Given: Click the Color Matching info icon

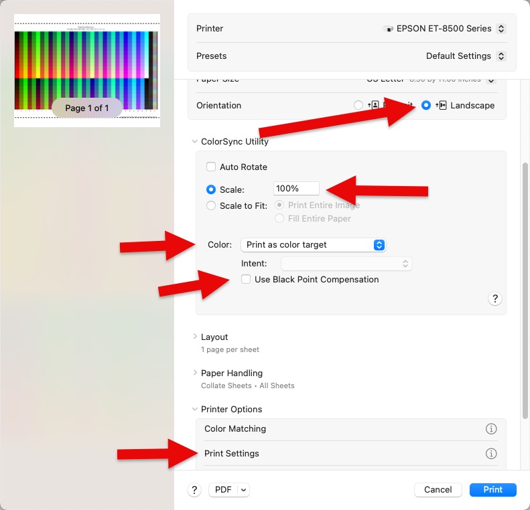Looking at the screenshot, I should (490, 429).
